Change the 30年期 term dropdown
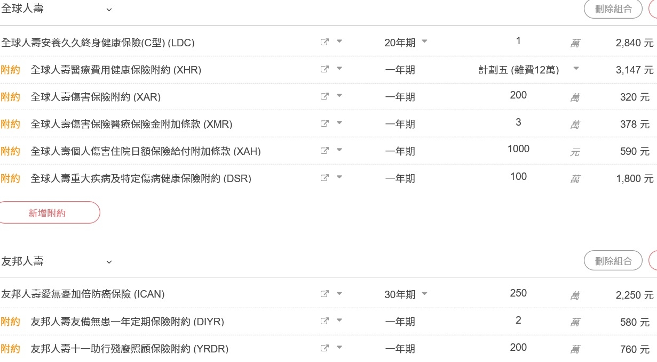This screenshot has width=657, height=362. (x=406, y=294)
